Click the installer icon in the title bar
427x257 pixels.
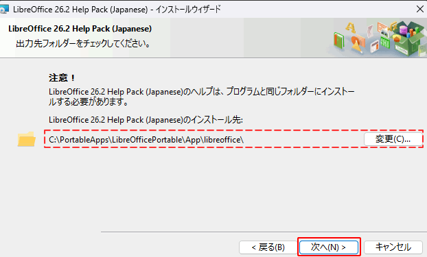[x=4, y=10]
